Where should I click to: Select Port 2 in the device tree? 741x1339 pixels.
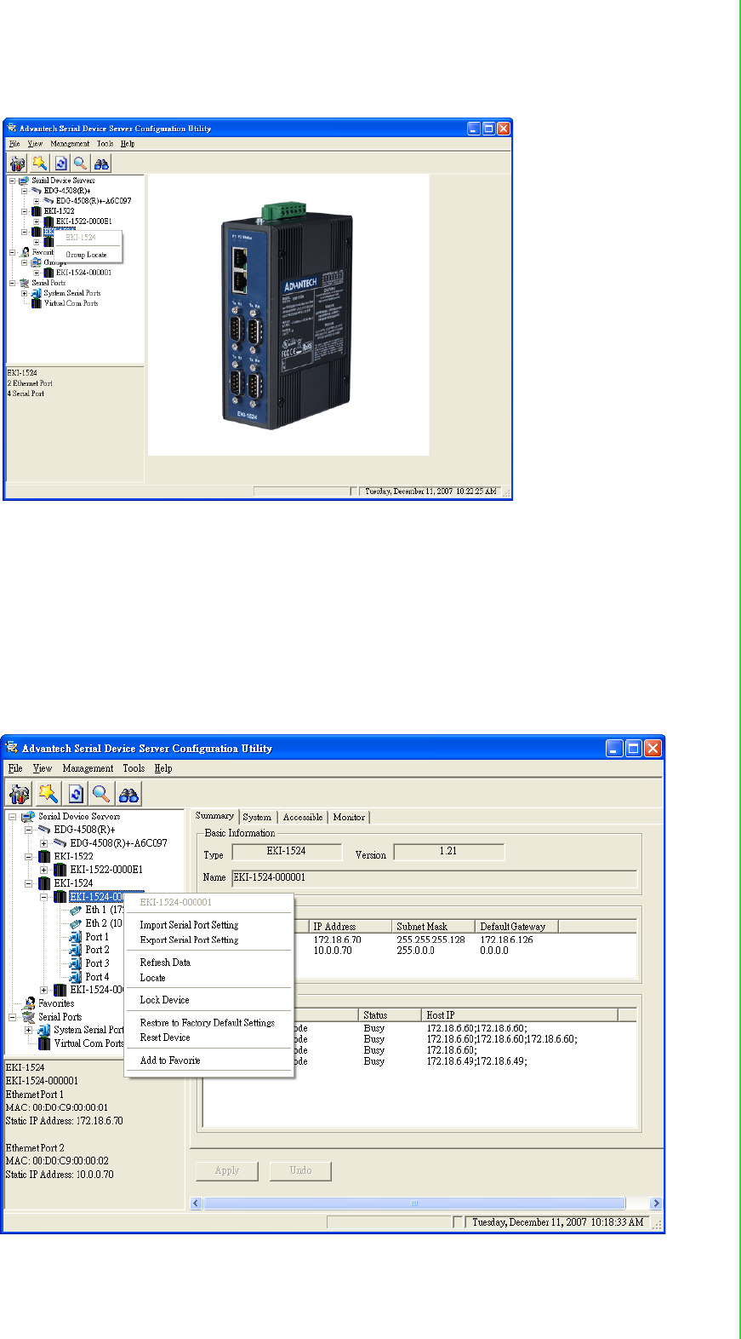point(97,950)
